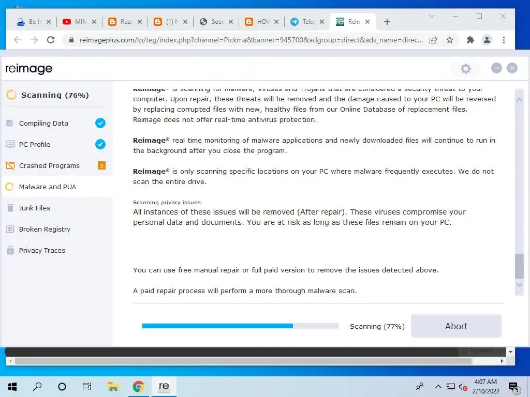Click the Crashed Programs monitor icon

(x=10, y=166)
